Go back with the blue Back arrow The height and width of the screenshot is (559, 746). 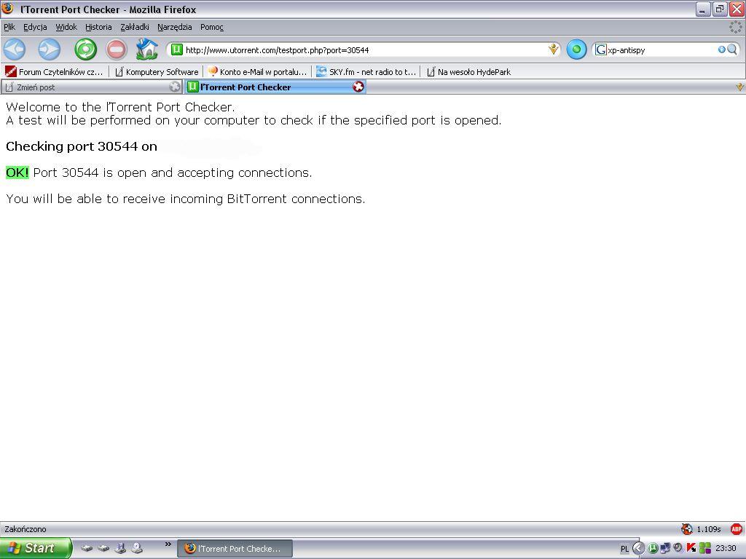click(15, 49)
